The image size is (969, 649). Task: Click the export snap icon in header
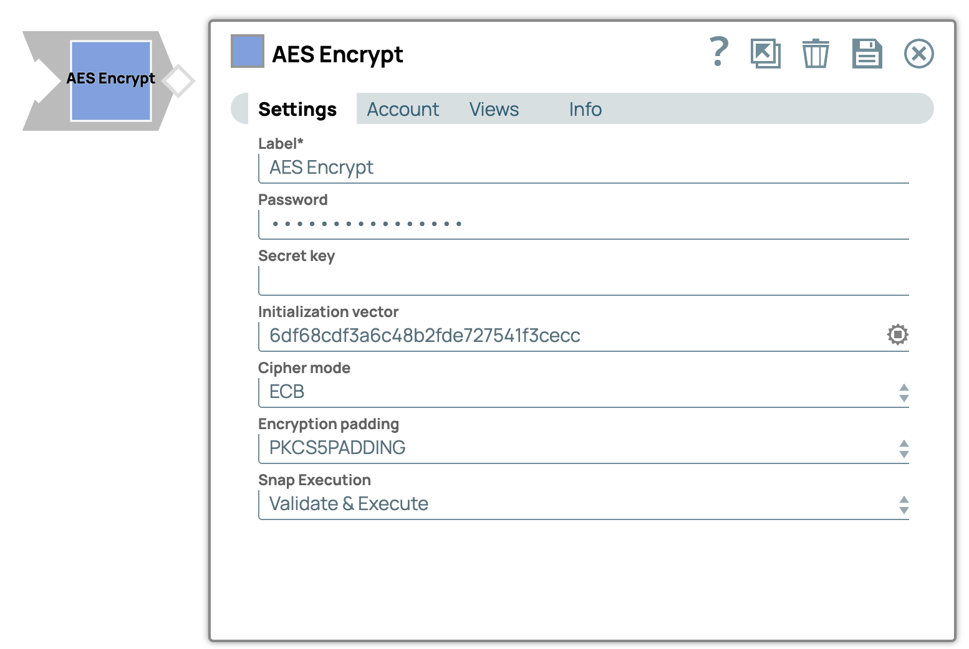click(x=765, y=54)
